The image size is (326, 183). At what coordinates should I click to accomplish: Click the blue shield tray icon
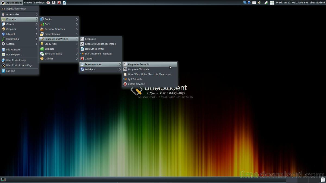[x=249, y=3]
